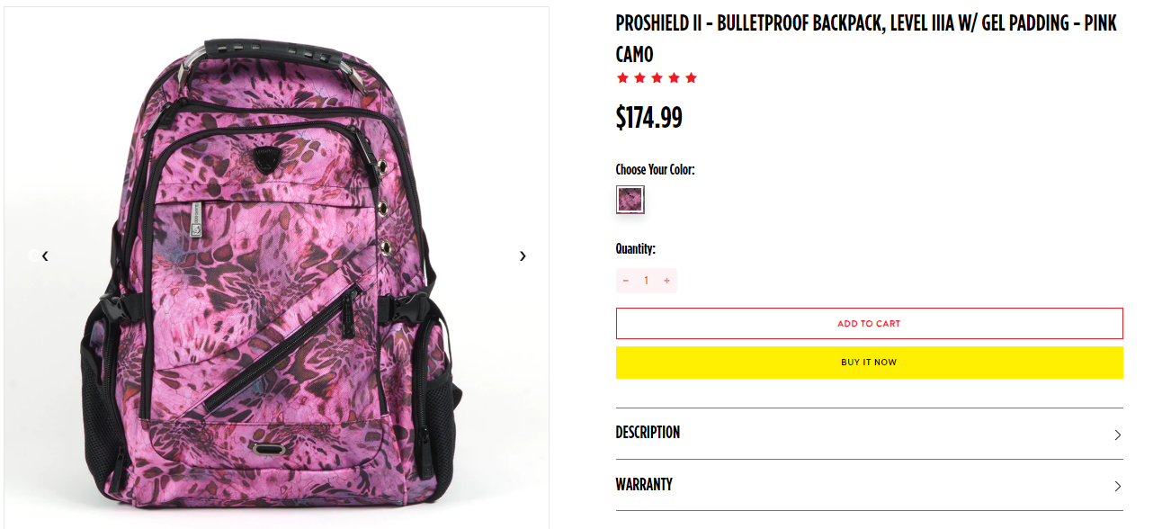Increase quantity with the plus icon
The width and height of the screenshot is (1171, 529).
pyautogui.click(x=666, y=281)
